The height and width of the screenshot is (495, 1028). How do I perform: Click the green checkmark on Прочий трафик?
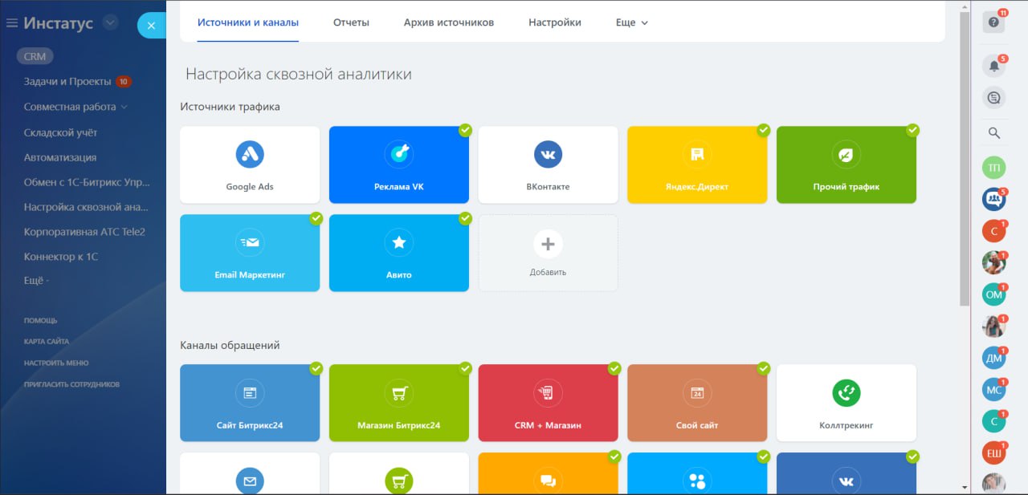[912, 130]
